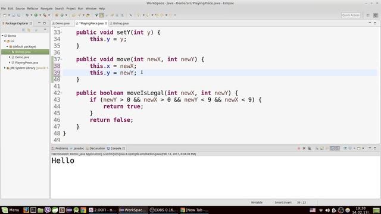Screen dimensions: 381x214
Task: Clear the console output
Action: (317, 148)
